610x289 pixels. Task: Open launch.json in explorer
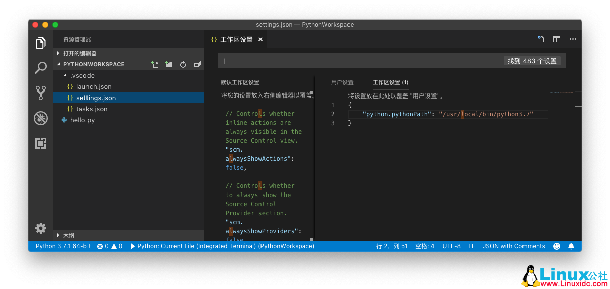coord(129,86)
